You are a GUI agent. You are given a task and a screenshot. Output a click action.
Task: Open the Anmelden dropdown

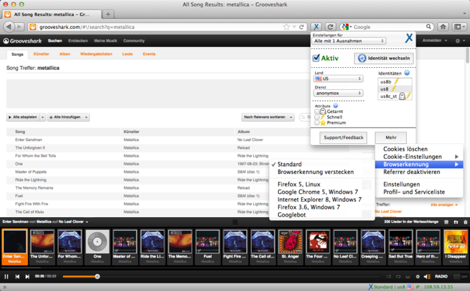point(434,40)
